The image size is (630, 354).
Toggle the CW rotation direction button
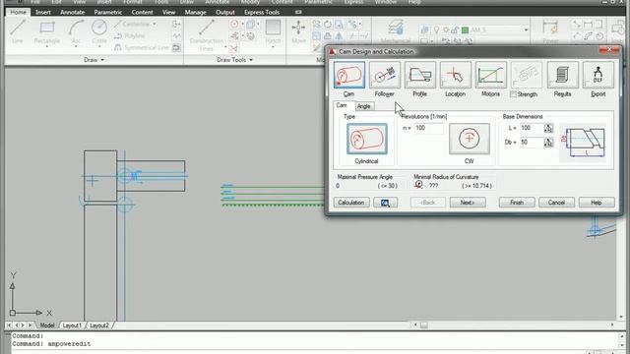pyautogui.click(x=470, y=139)
